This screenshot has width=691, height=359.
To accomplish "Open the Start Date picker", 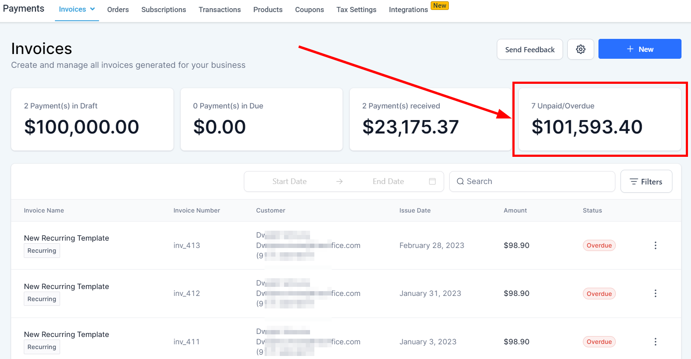I will [289, 181].
